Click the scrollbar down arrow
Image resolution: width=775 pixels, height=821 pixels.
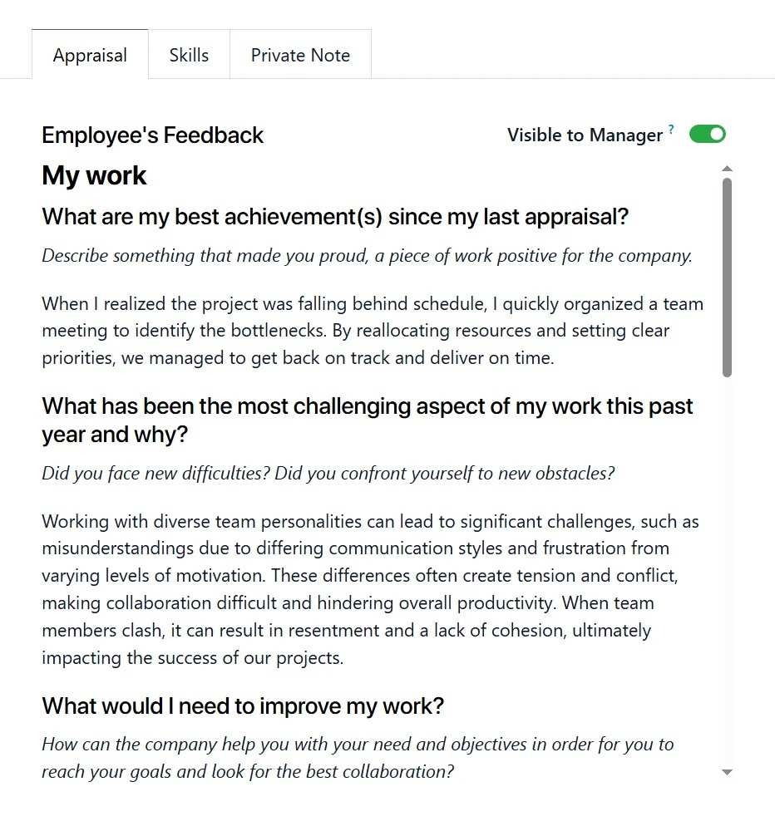pyautogui.click(x=728, y=772)
